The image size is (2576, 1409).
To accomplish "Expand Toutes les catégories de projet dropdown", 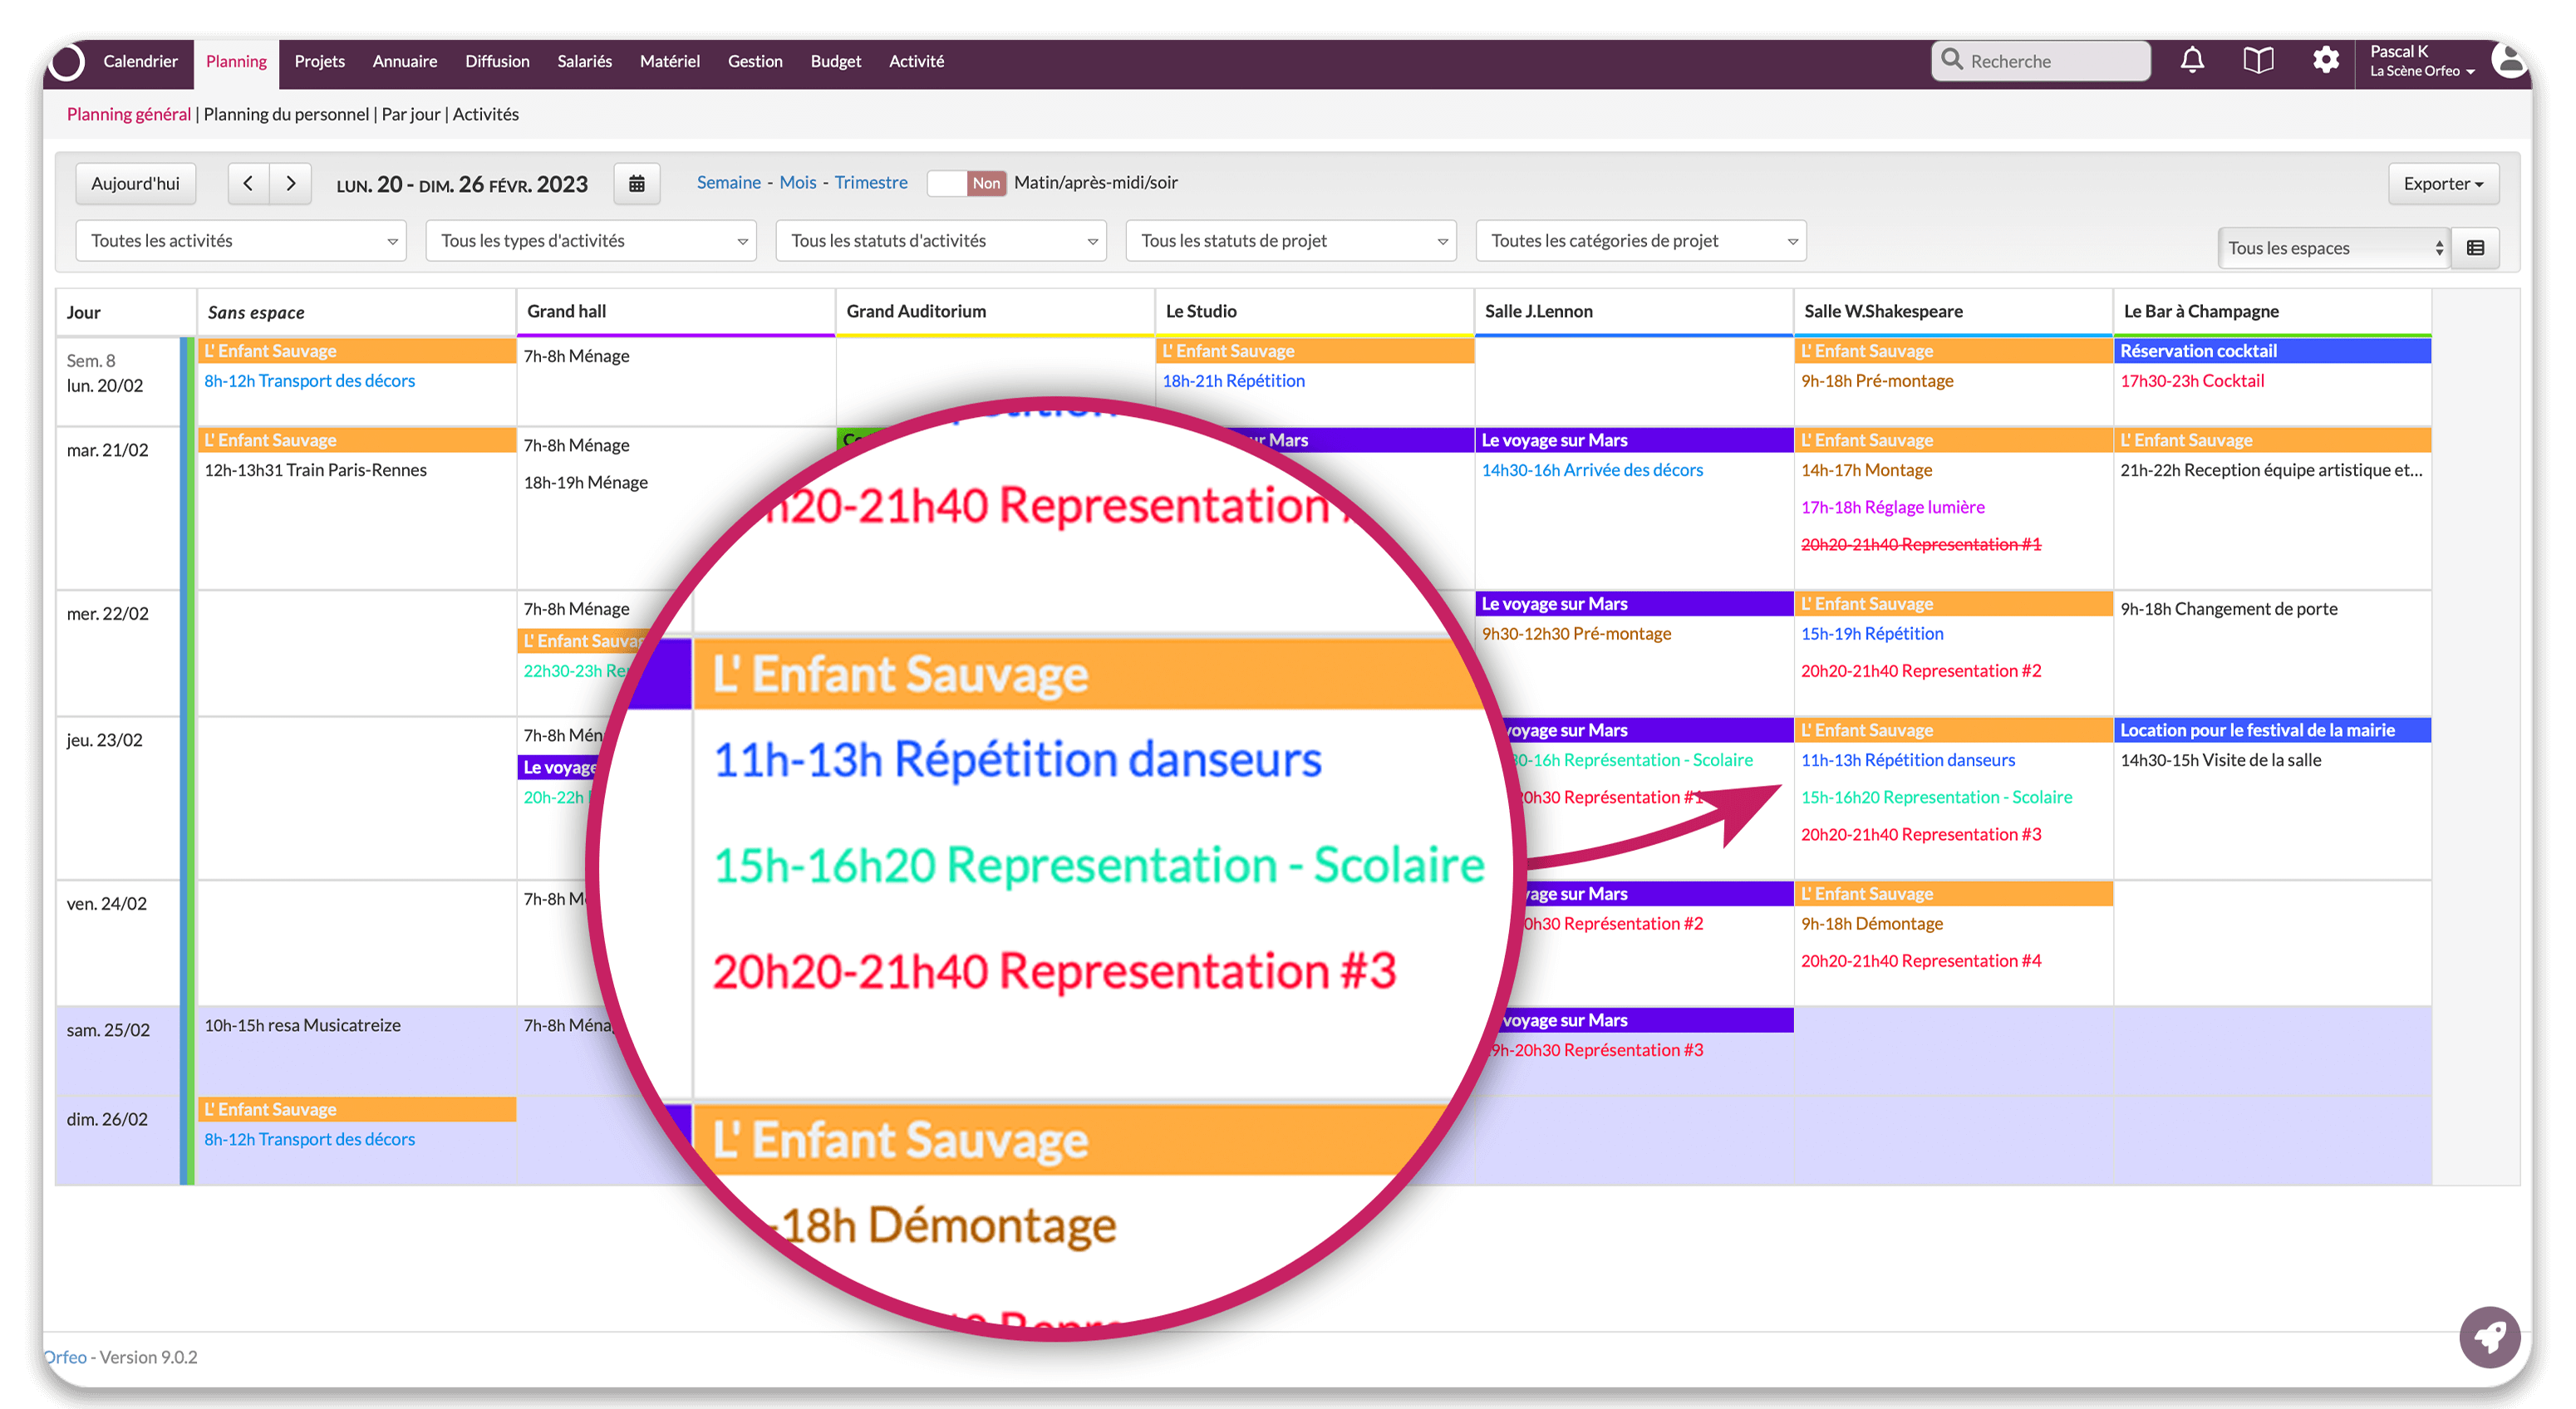I will tap(1641, 241).
